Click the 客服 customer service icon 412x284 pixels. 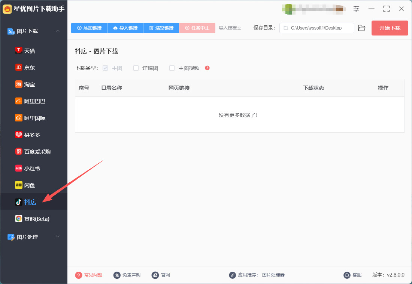click(x=347, y=275)
